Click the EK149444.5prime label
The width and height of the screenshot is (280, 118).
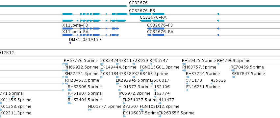tap(118, 67)
